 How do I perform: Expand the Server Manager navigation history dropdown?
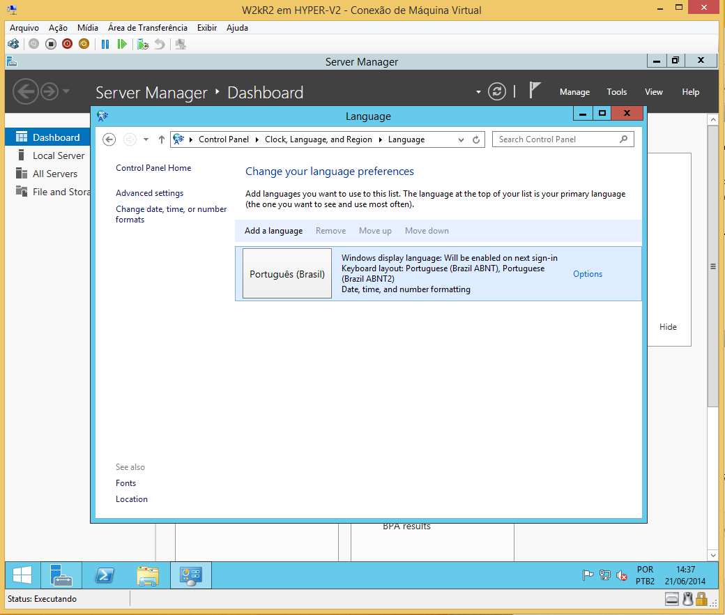[x=66, y=91]
